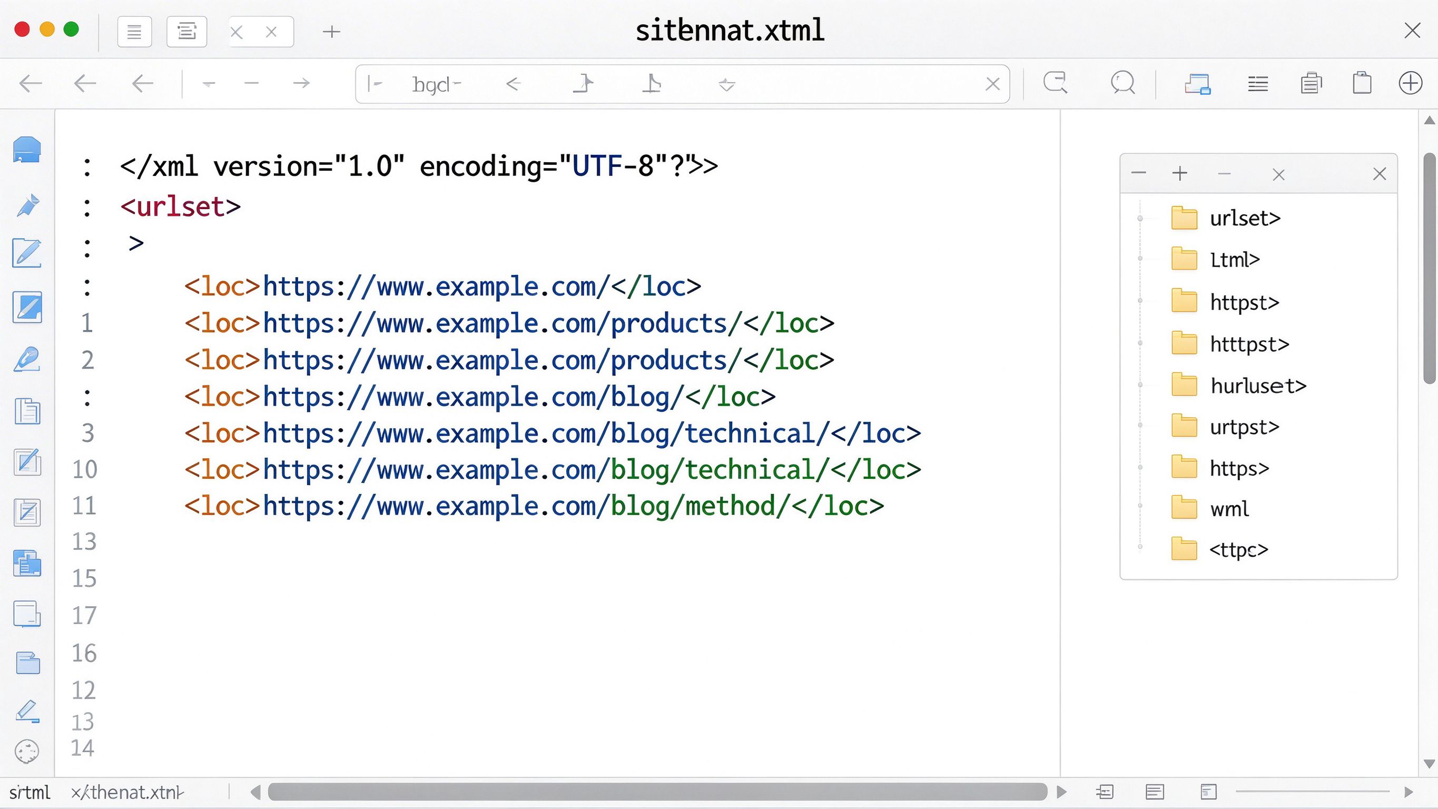Click the left chevron inside the search bar
This screenshot has height=809, width=1438.
pyautogui.click(x=514, y=84)
